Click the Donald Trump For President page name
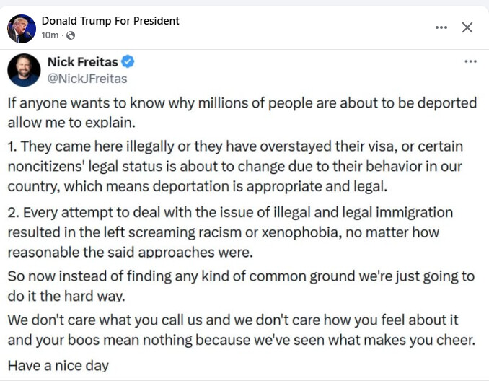Viewport: 489px width, 381px height. 110,21
